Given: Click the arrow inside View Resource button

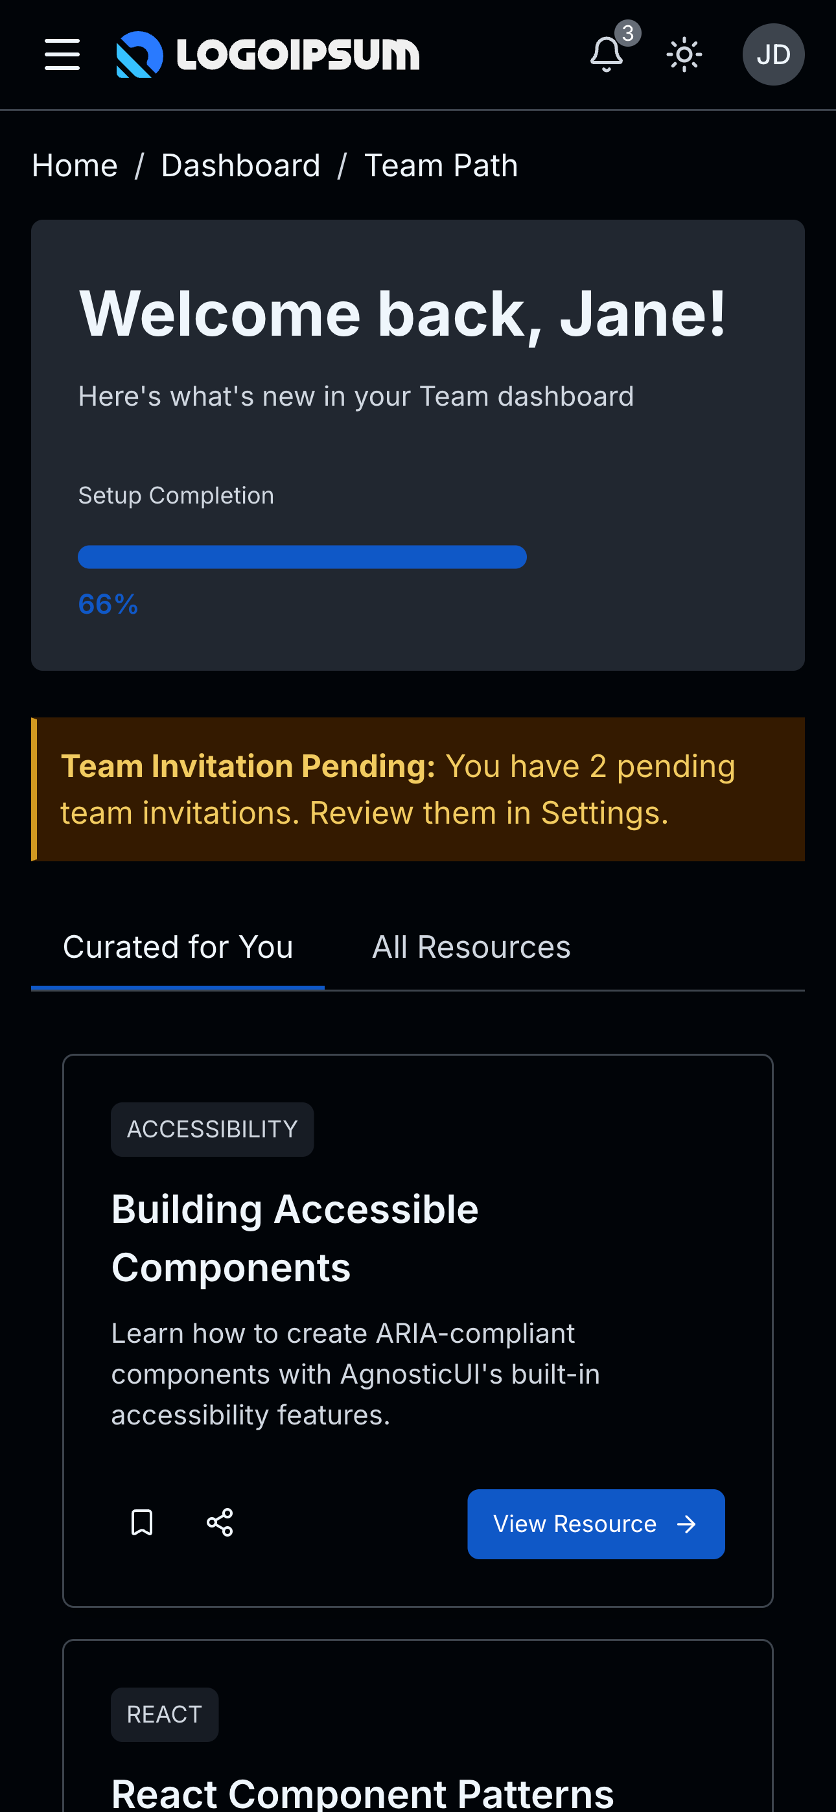Looking at the screenshot, I should coord(686,1524).
